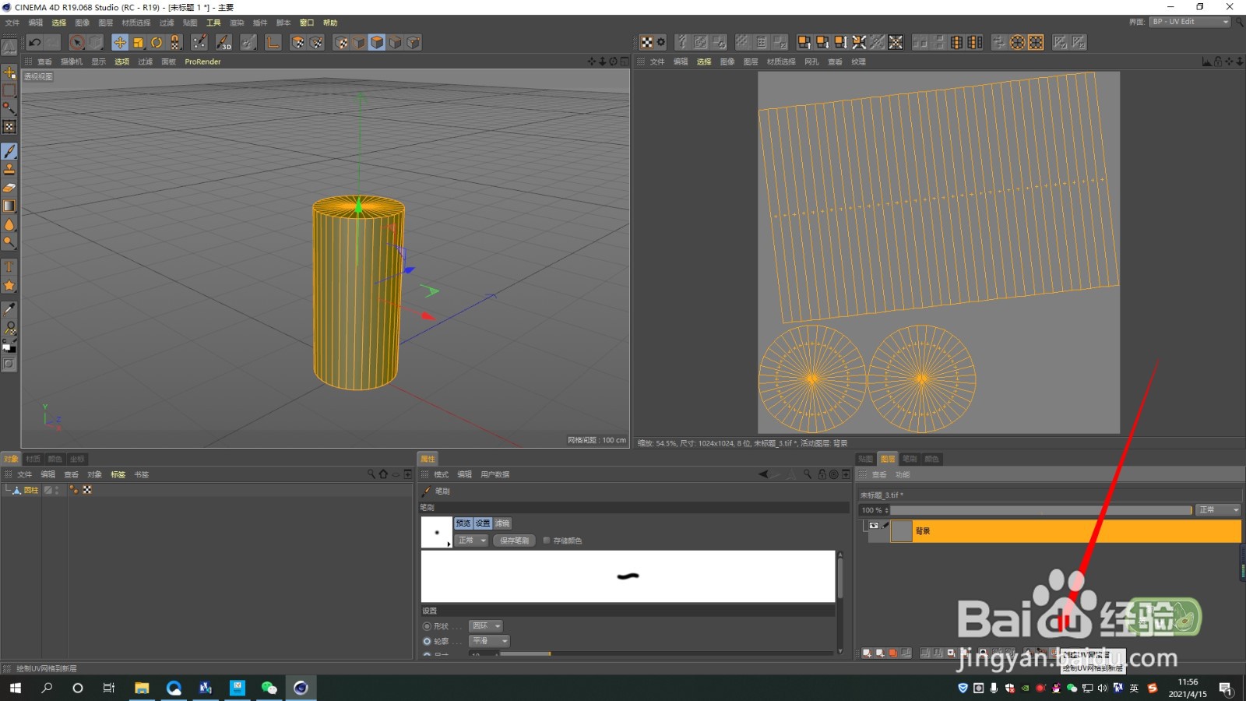Select the 轮廓 radio button
This screenshot has width=1246, height=701.
(x=427, y=641)
